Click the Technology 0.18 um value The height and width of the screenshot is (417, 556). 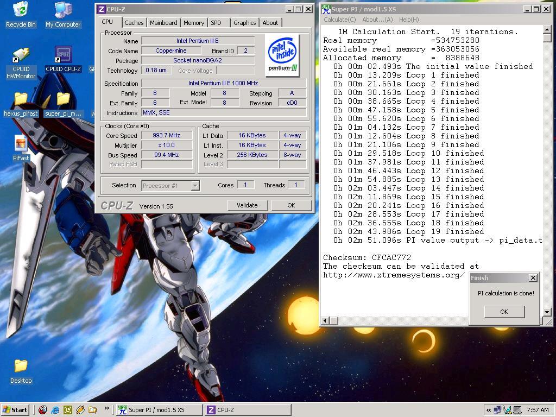click(156, 70)
